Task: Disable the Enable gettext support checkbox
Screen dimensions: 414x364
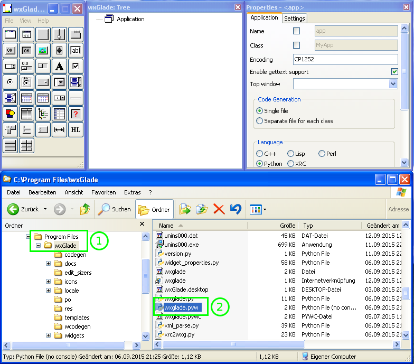Action: (x=394, y=72)
